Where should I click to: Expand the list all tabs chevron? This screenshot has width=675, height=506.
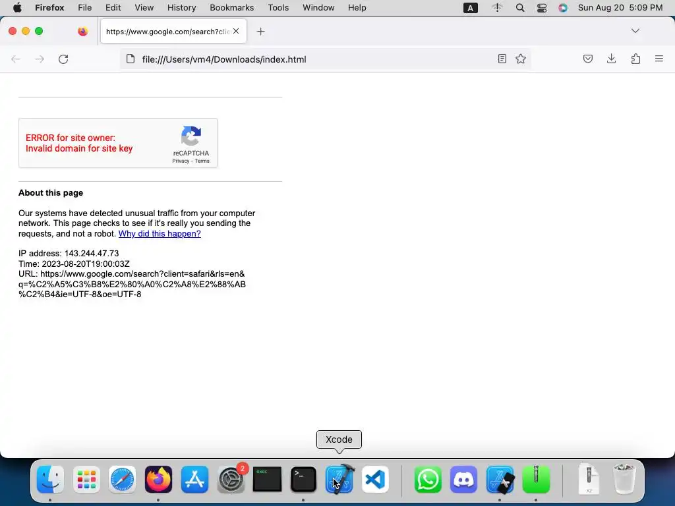[635, 31]
